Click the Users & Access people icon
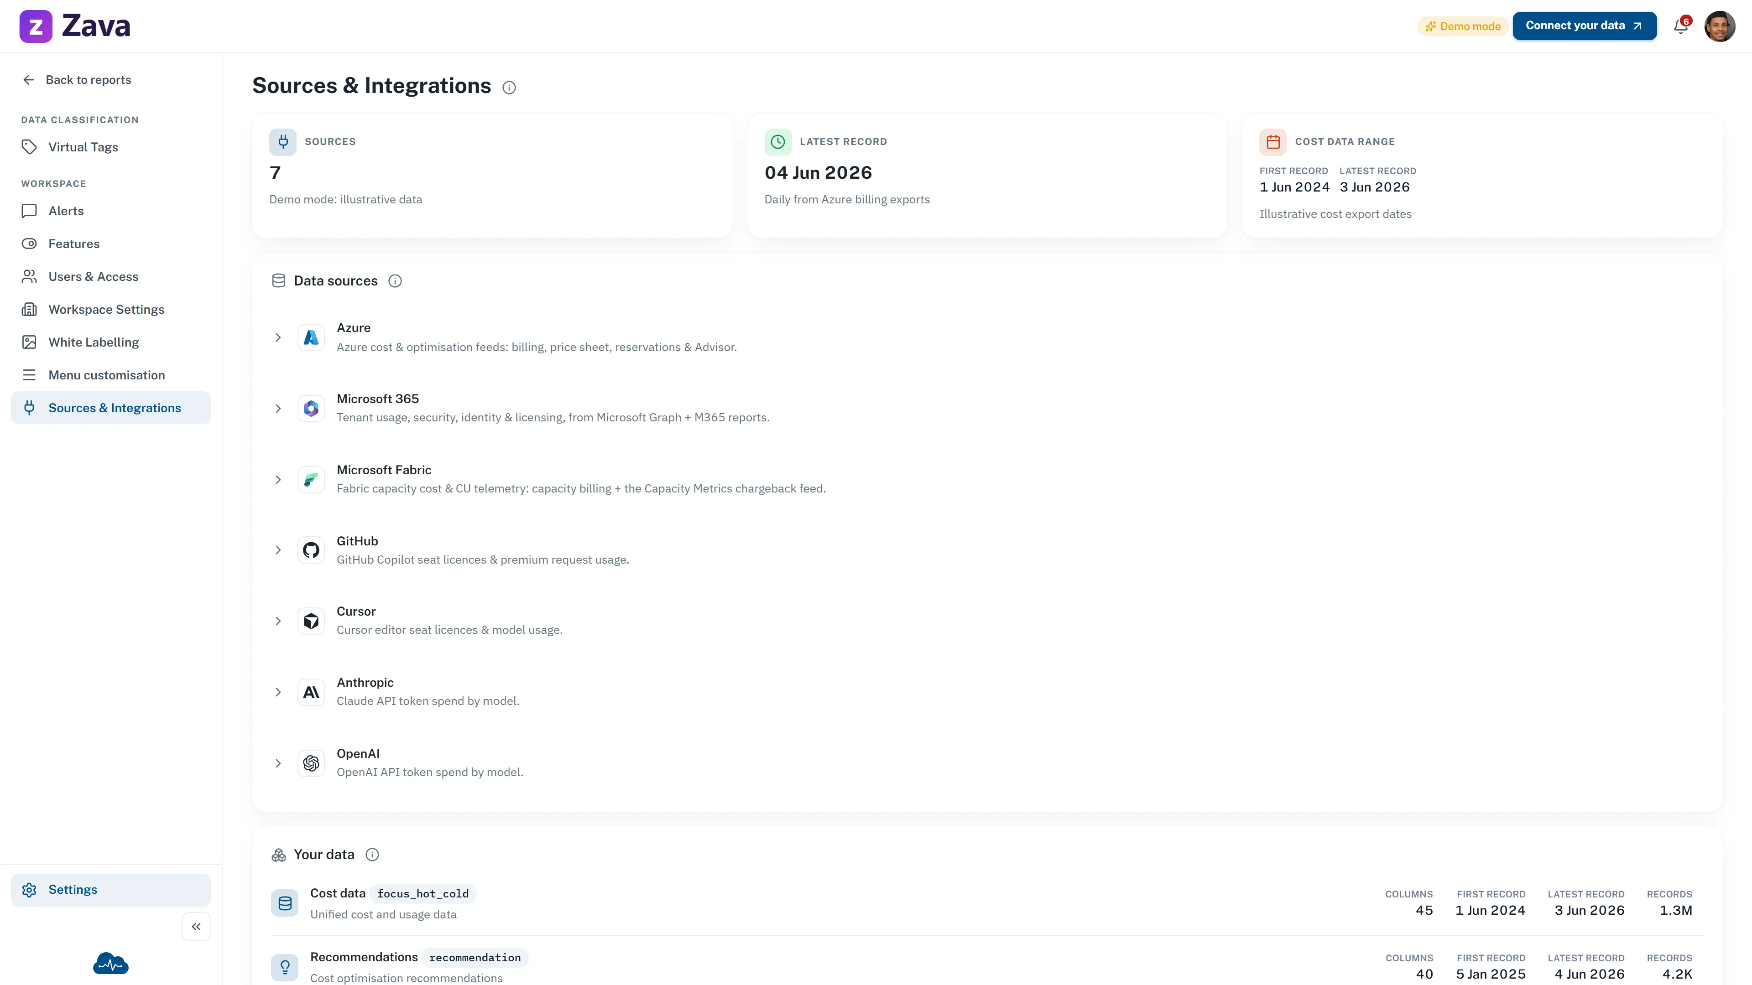 click(x=29, y=277)
